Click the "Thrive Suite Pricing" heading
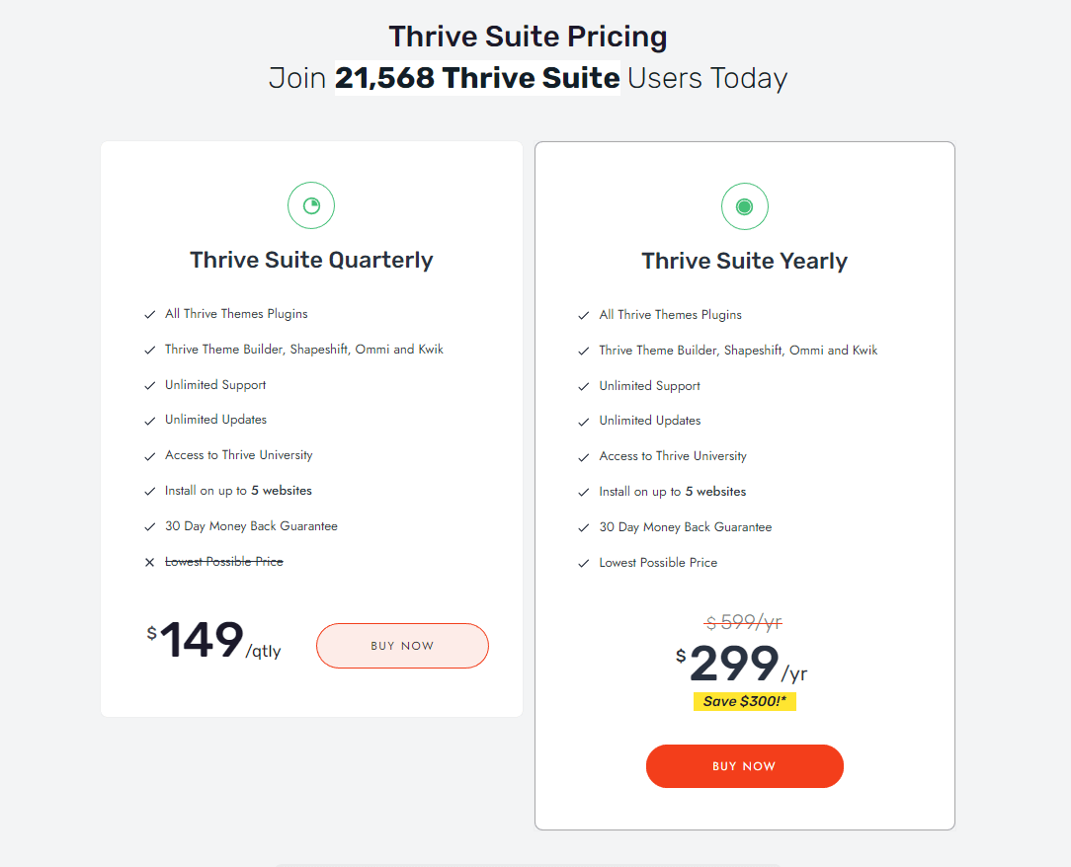Viewport: 1071px width, 867px height. click(528, 36)
